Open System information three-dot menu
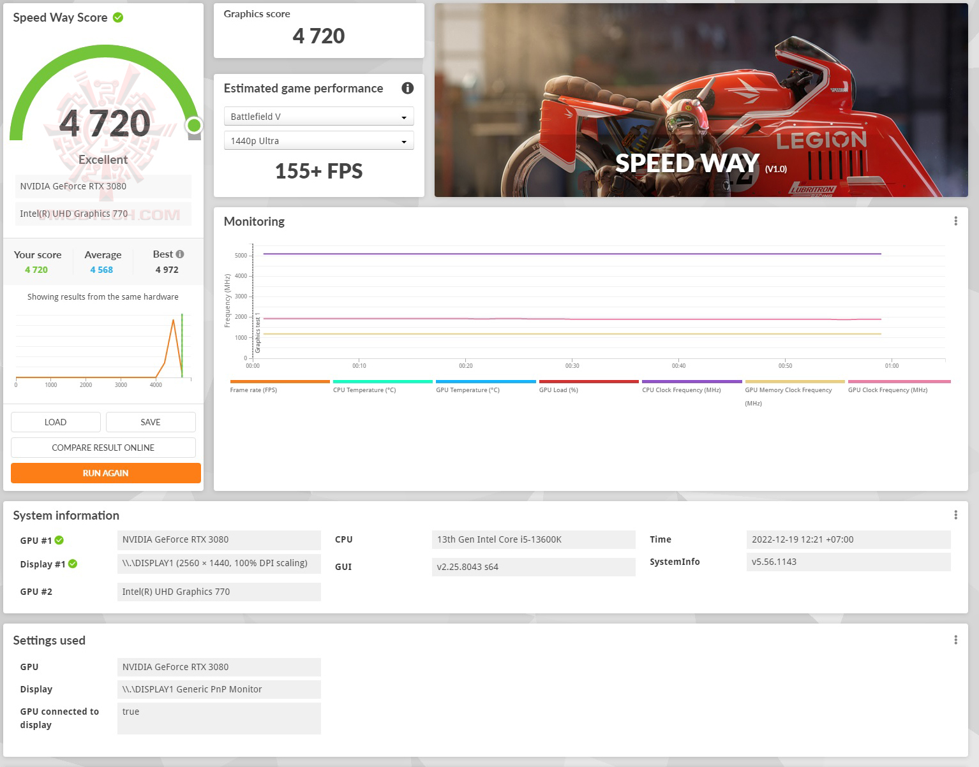This screenshot has width=979, height=767. coord(955,515)
